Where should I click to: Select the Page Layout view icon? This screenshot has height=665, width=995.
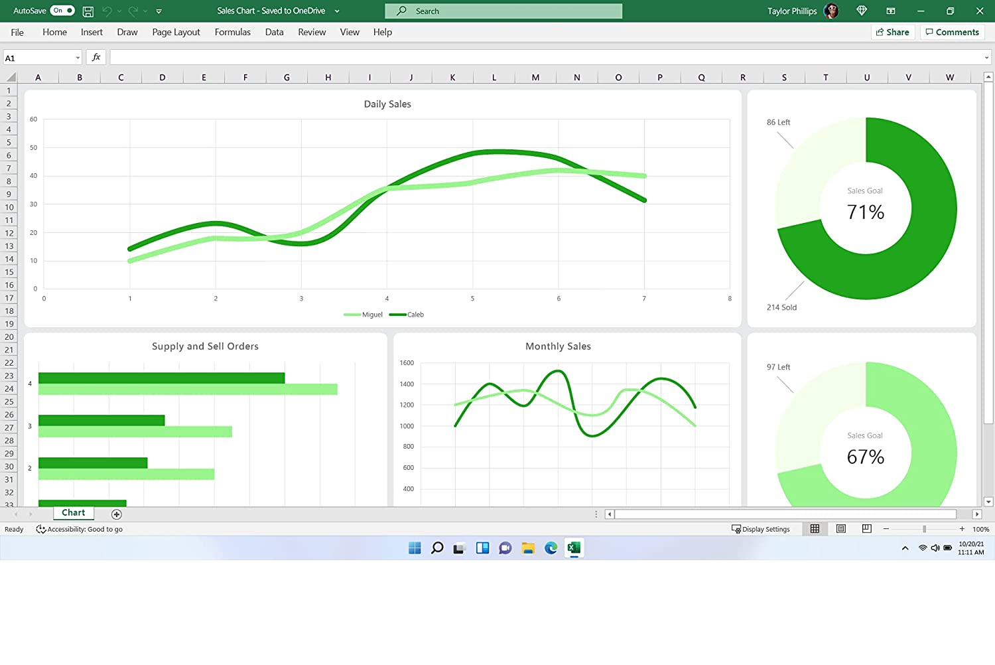point(841,529)
